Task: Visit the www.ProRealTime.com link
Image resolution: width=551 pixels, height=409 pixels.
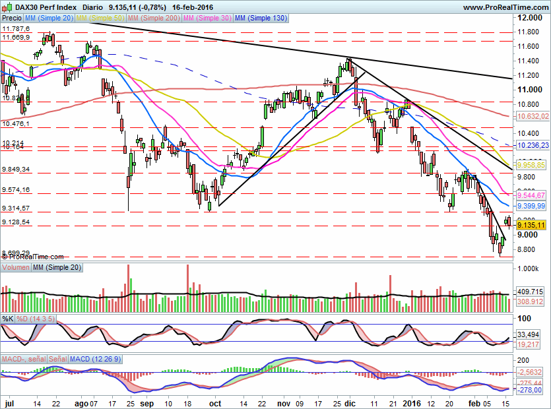Action: tap(505, 7)
